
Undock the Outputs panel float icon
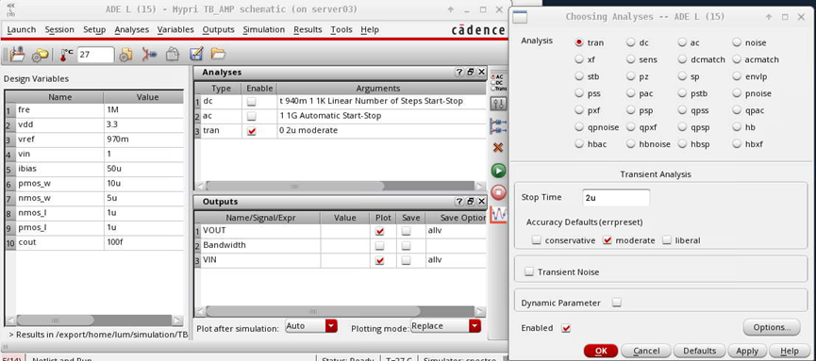(471, 202)
